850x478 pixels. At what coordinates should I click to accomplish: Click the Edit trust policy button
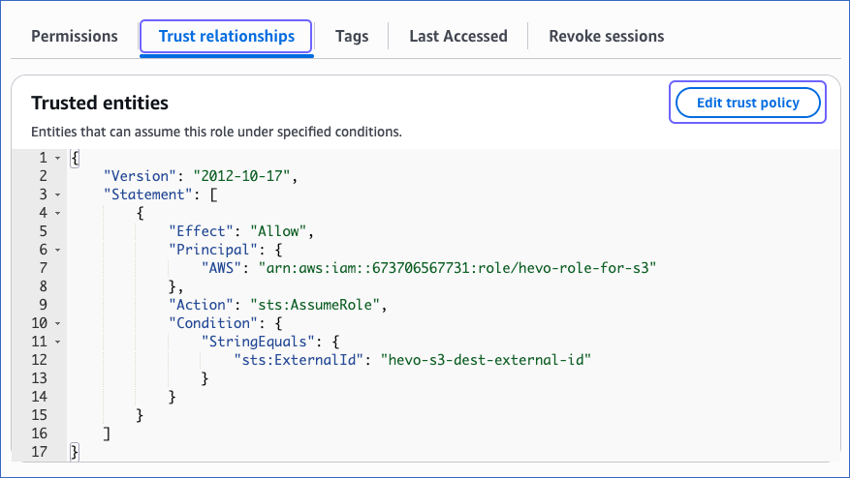[747, 103]
